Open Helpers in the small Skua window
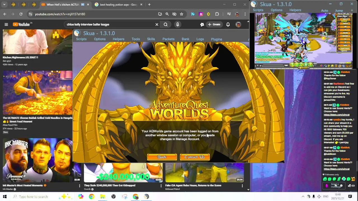The height and width of the screenshot is (201, 358). 295,10
